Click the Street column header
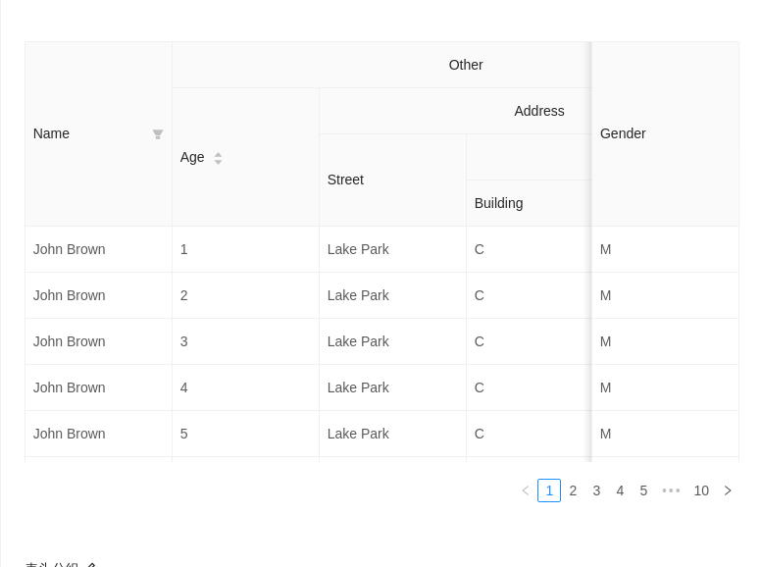762x567 pixels. [345, 180]
